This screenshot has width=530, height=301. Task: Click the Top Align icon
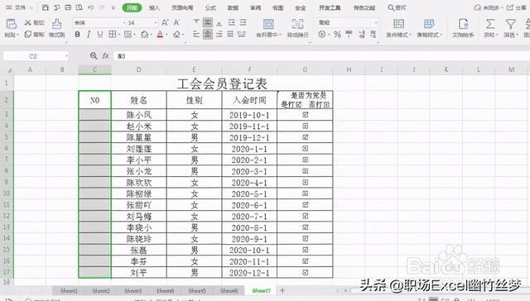[x=196, y=22]
